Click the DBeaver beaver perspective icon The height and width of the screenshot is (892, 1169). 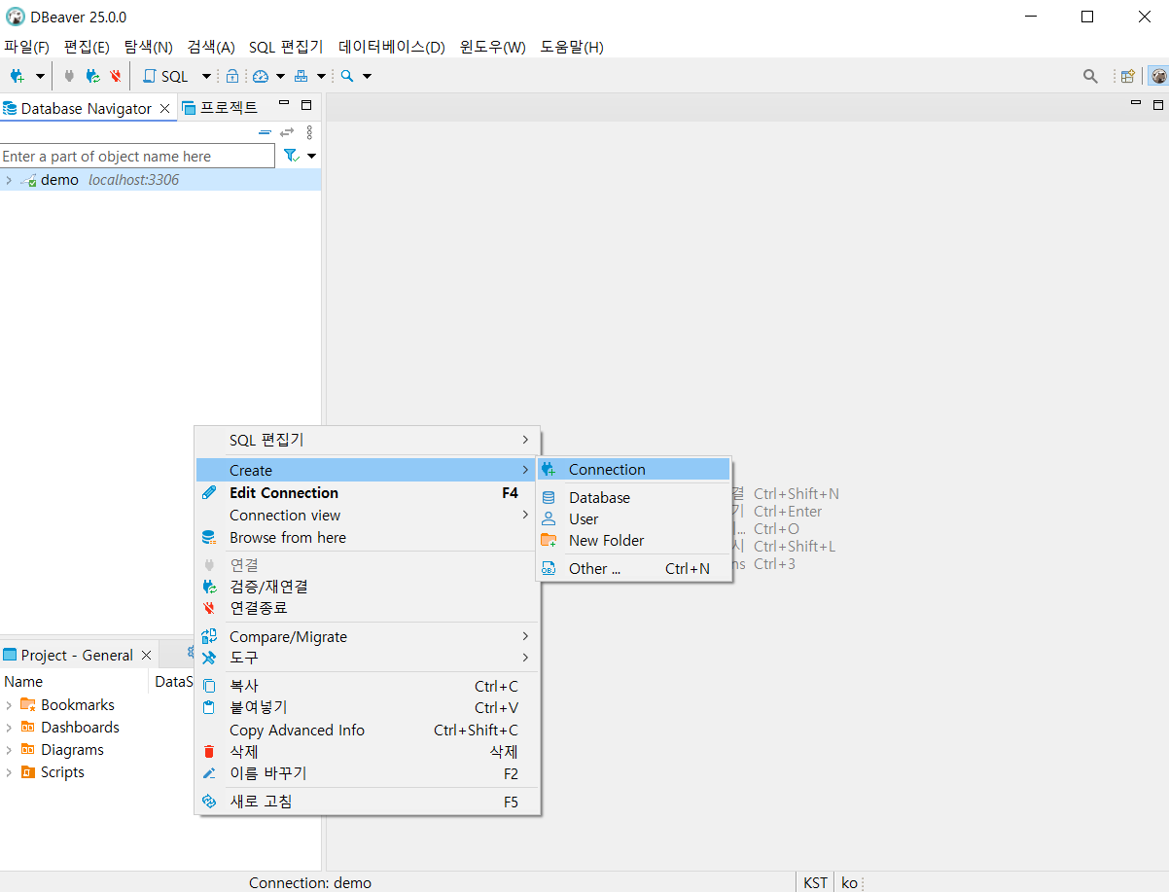[x=1158, y=76]
